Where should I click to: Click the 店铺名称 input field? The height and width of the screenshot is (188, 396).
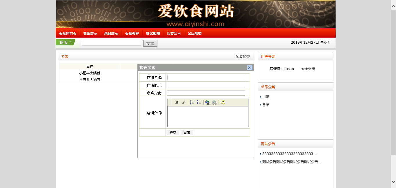click(x=206, y=78)
